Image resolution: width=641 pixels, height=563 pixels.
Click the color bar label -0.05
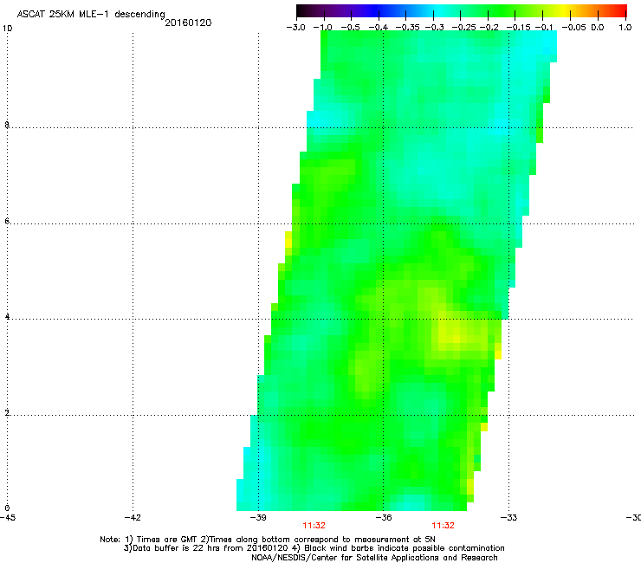574,28
